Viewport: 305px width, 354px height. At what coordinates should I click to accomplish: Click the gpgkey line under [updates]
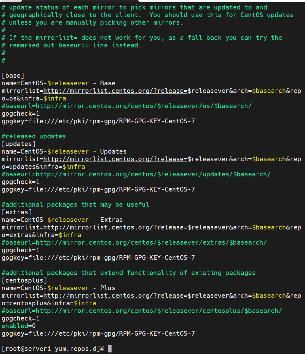click(x=98, y=189)
